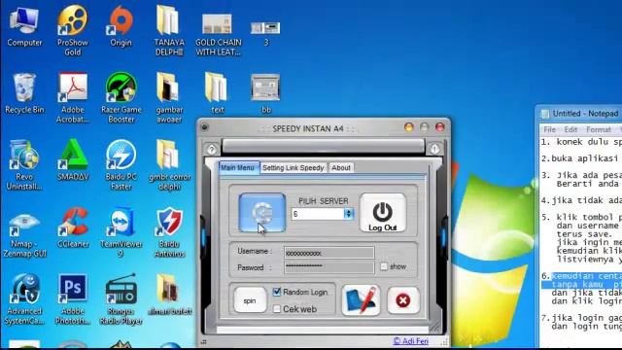Select the desktop file named bb
Screen dimensions: 622x350
click(x=265, y=93)
